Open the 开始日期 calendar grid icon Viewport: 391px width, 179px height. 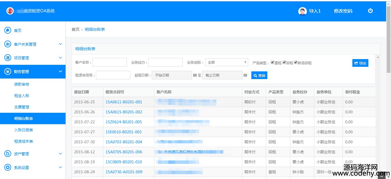(195, 75)
